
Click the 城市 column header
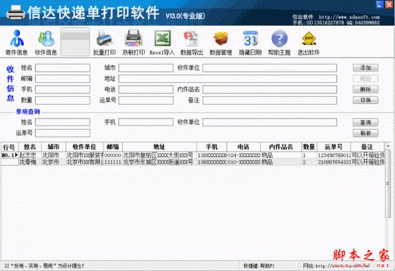coord(53,147)
